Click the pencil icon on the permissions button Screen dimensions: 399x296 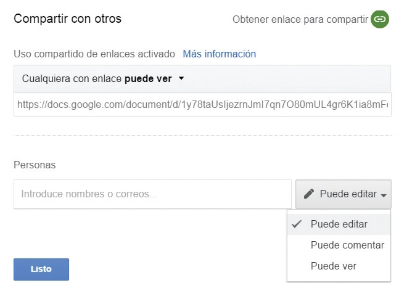[309, 194]
